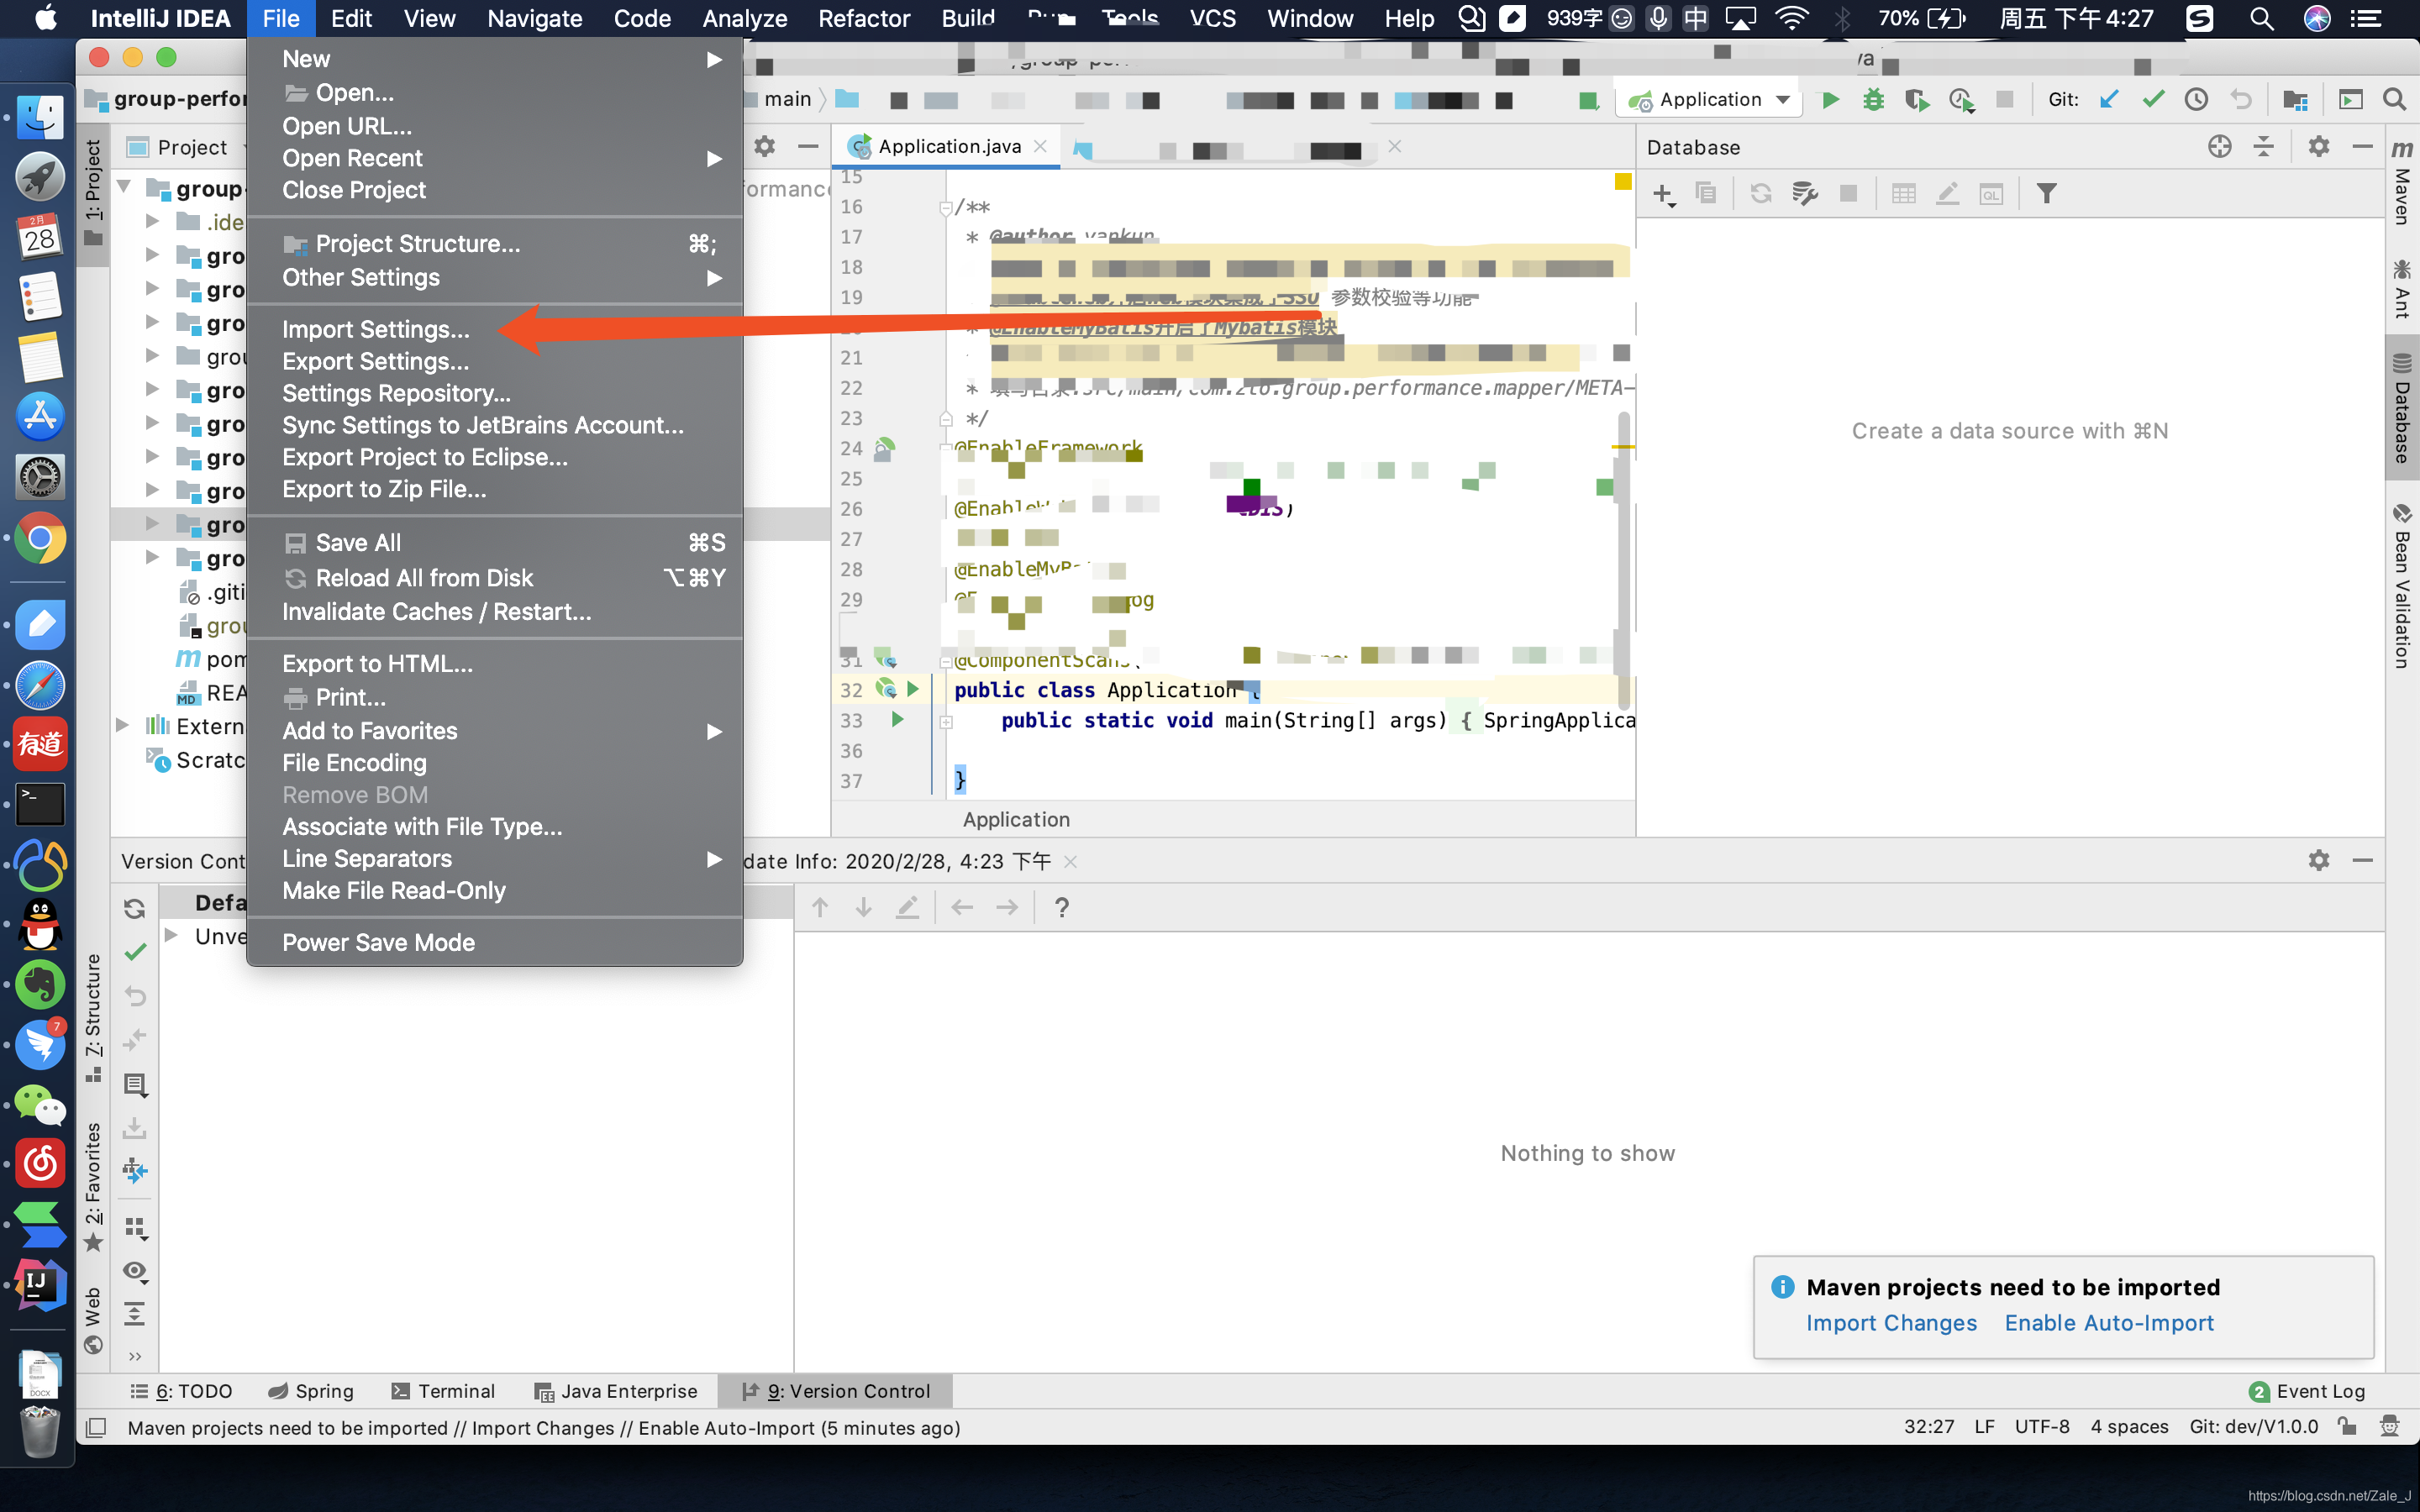Open Version Control panel settings gear
Screen dimensions: 2420x1512
2318,860
